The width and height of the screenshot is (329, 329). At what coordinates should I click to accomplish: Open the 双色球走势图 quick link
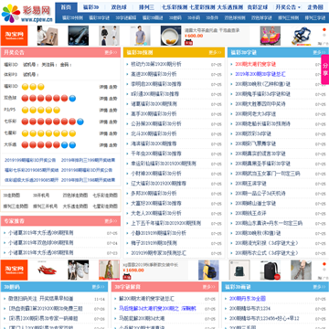click(x=75, y=196)
